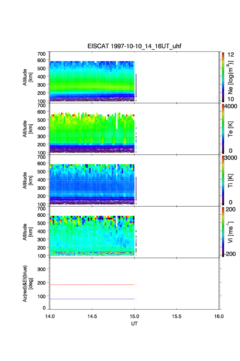Click the 300 tick in angle panel
Viewport: 240px width, 361px height.
click(41, 269)
